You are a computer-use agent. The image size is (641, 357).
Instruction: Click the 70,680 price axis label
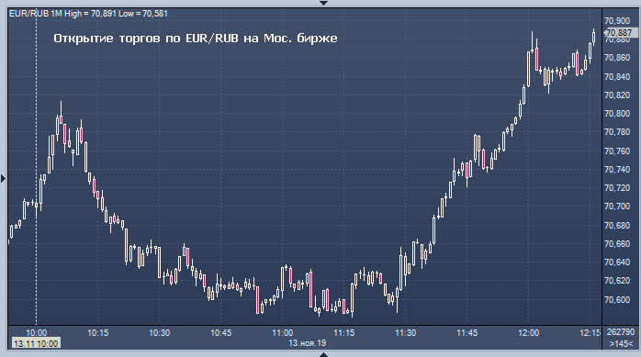click(617, 226)
